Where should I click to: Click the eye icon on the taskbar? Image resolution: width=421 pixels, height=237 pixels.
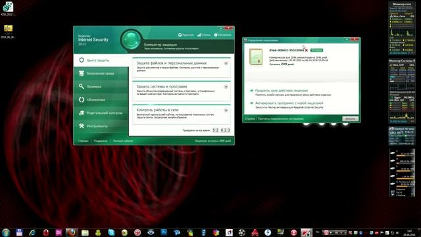[151, 232]
